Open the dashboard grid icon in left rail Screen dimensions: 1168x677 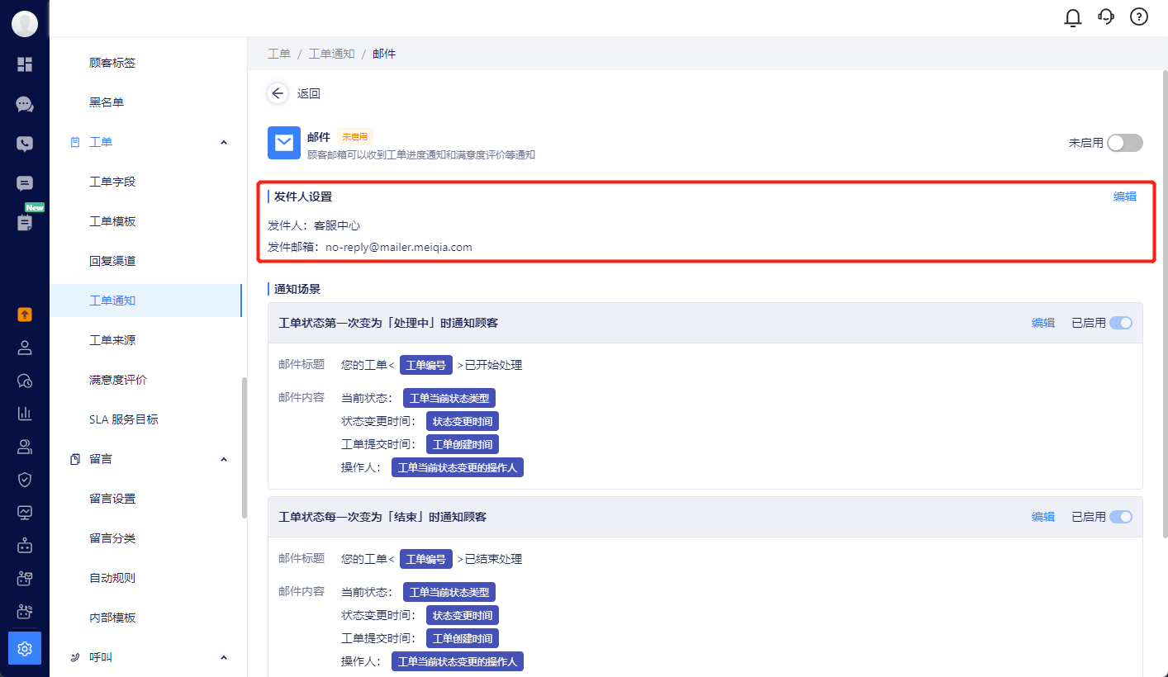click(25, 64)
